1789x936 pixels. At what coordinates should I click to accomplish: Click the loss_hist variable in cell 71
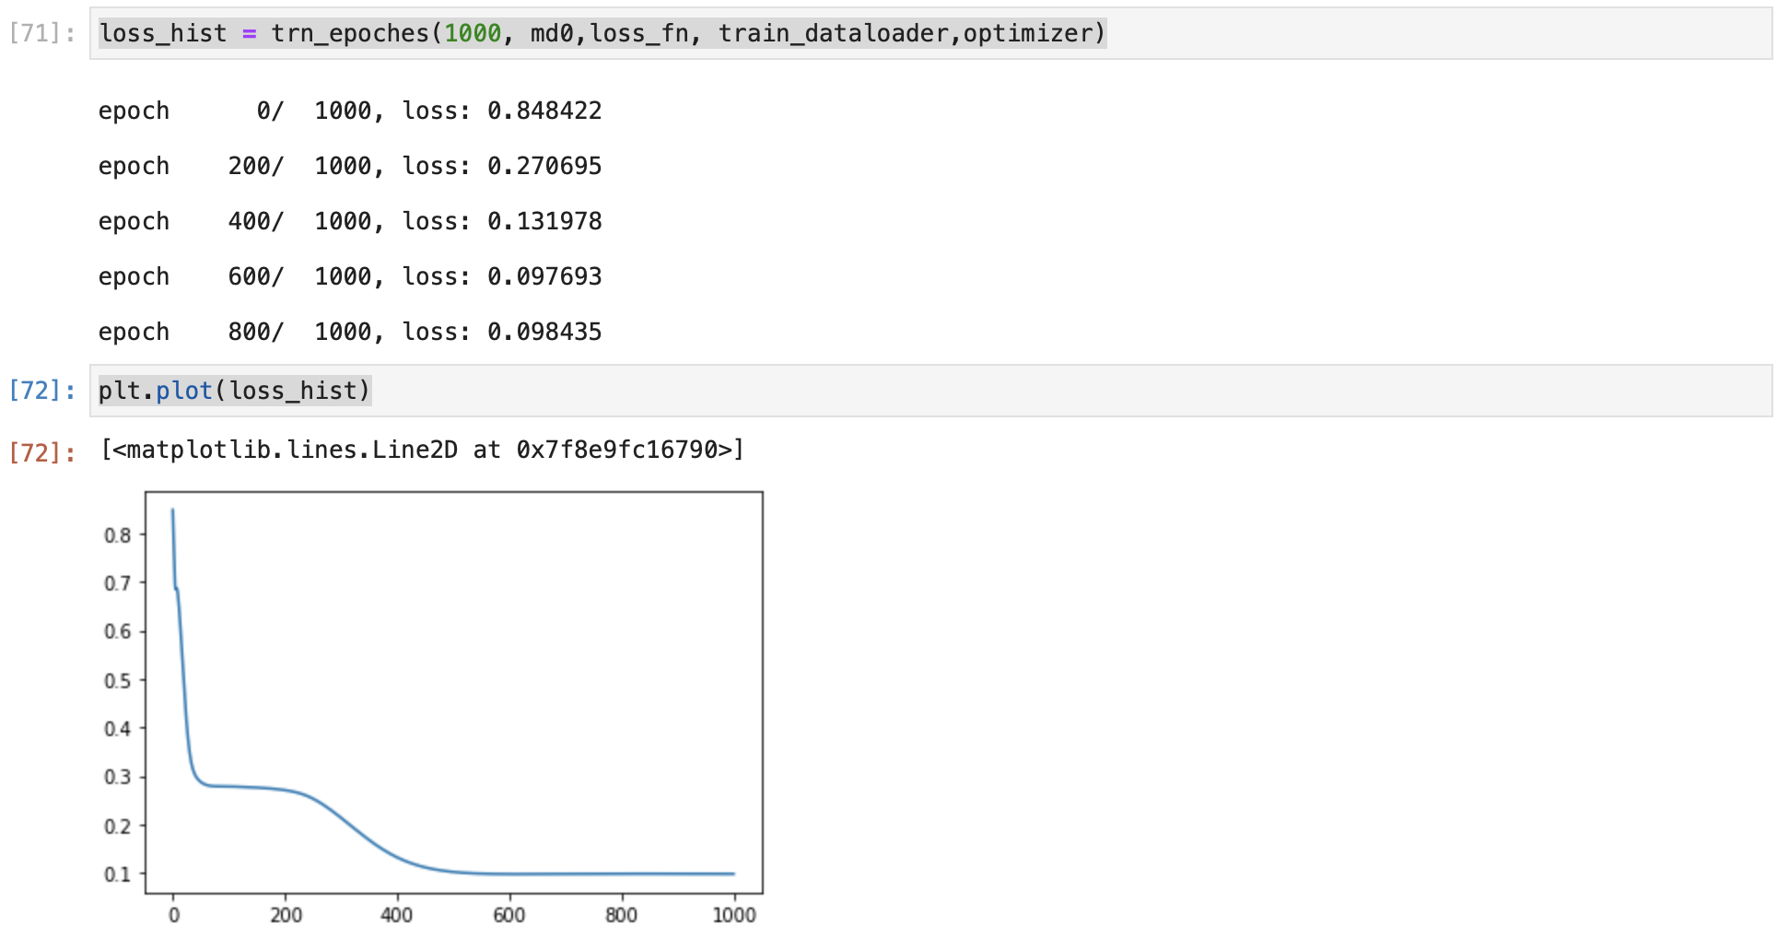click(x=163, y=34)
